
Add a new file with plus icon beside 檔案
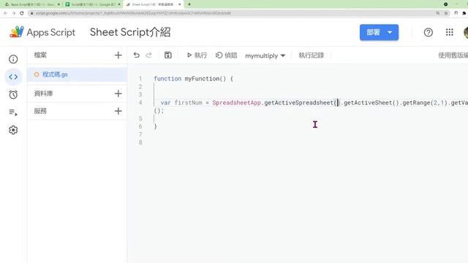click(x=118, y=56)
